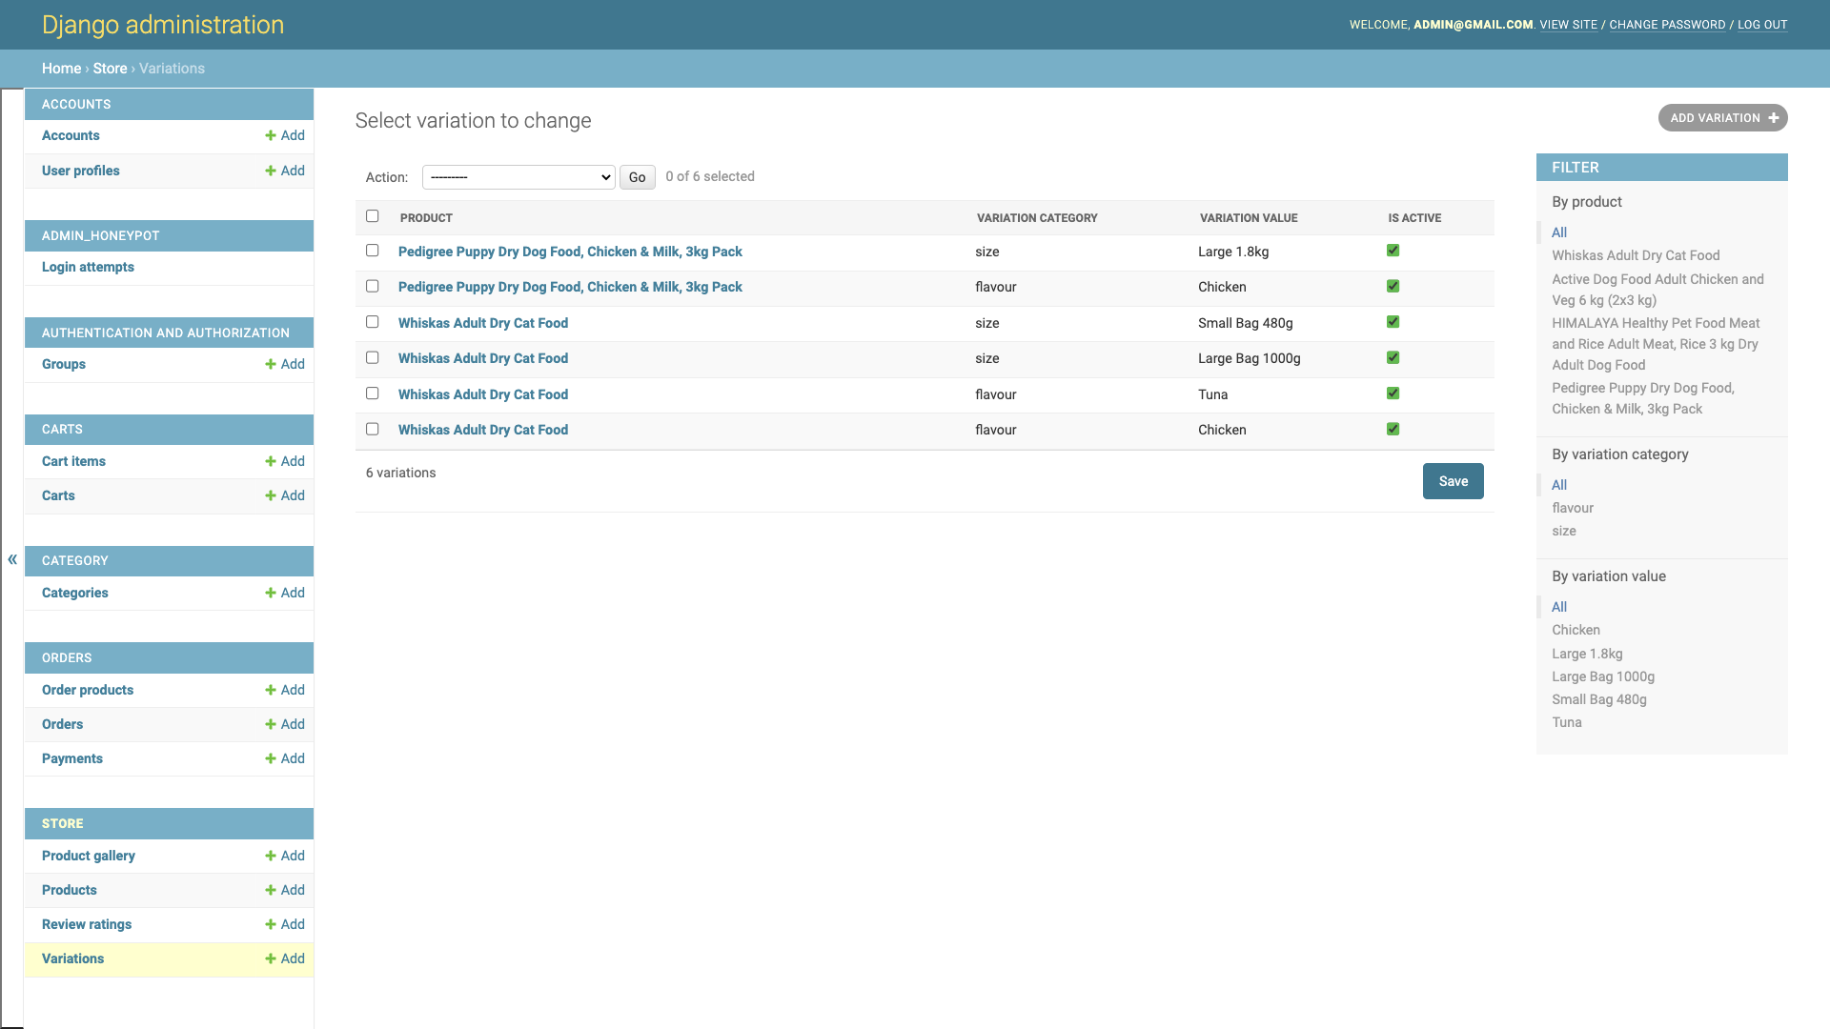Click the plus Add icon for Products

[285, 891]
